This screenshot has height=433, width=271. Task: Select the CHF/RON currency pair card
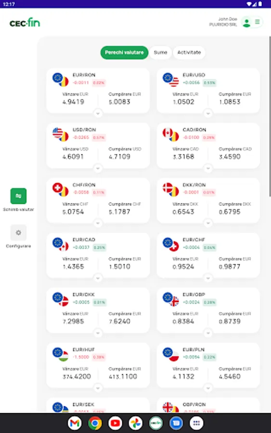[98, 201]
